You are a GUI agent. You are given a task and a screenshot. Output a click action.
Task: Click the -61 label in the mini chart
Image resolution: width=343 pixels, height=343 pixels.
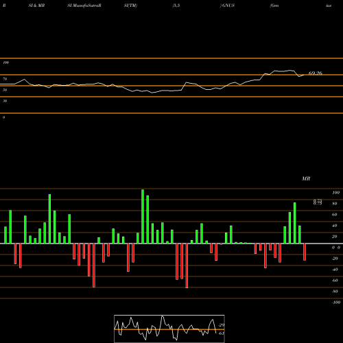pyautogui.click(x=222, y=333)
